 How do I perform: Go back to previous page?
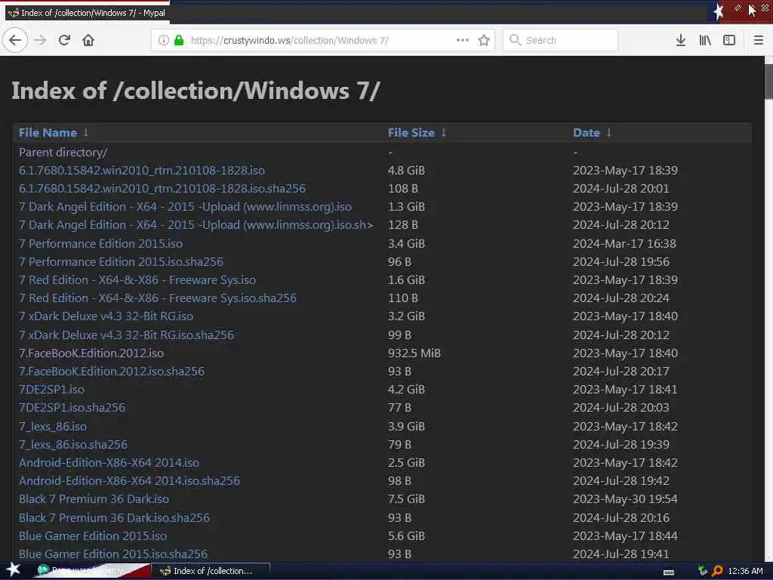point(15,40)
